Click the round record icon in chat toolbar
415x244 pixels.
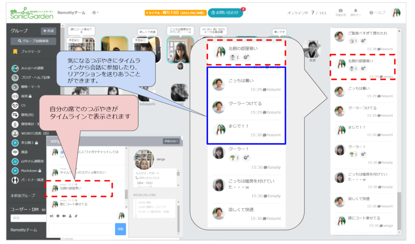coord(58,216)
